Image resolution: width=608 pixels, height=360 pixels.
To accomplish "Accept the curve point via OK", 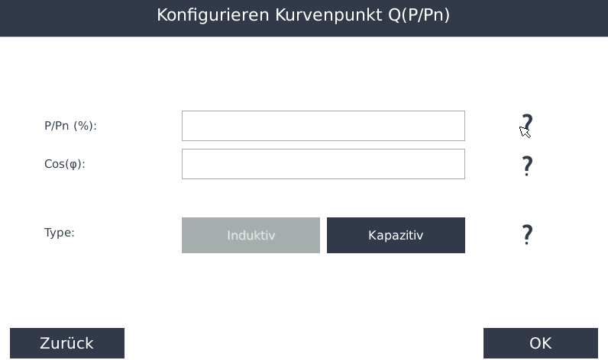I will (x=540, y=343).
